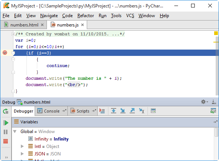Click fold marker at for-loop closing brace
Image resolution: width=219 pixels, height=161 pixels.
(x=13, y=91)
